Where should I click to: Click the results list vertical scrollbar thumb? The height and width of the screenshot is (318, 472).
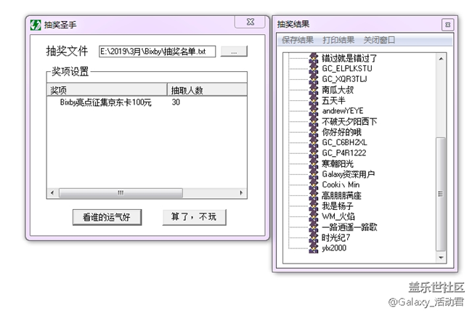pyautogui.click(x=441, y=194)
